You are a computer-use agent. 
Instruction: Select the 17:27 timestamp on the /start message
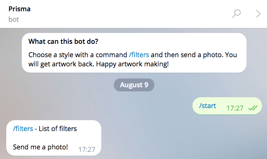coord(235,108)
